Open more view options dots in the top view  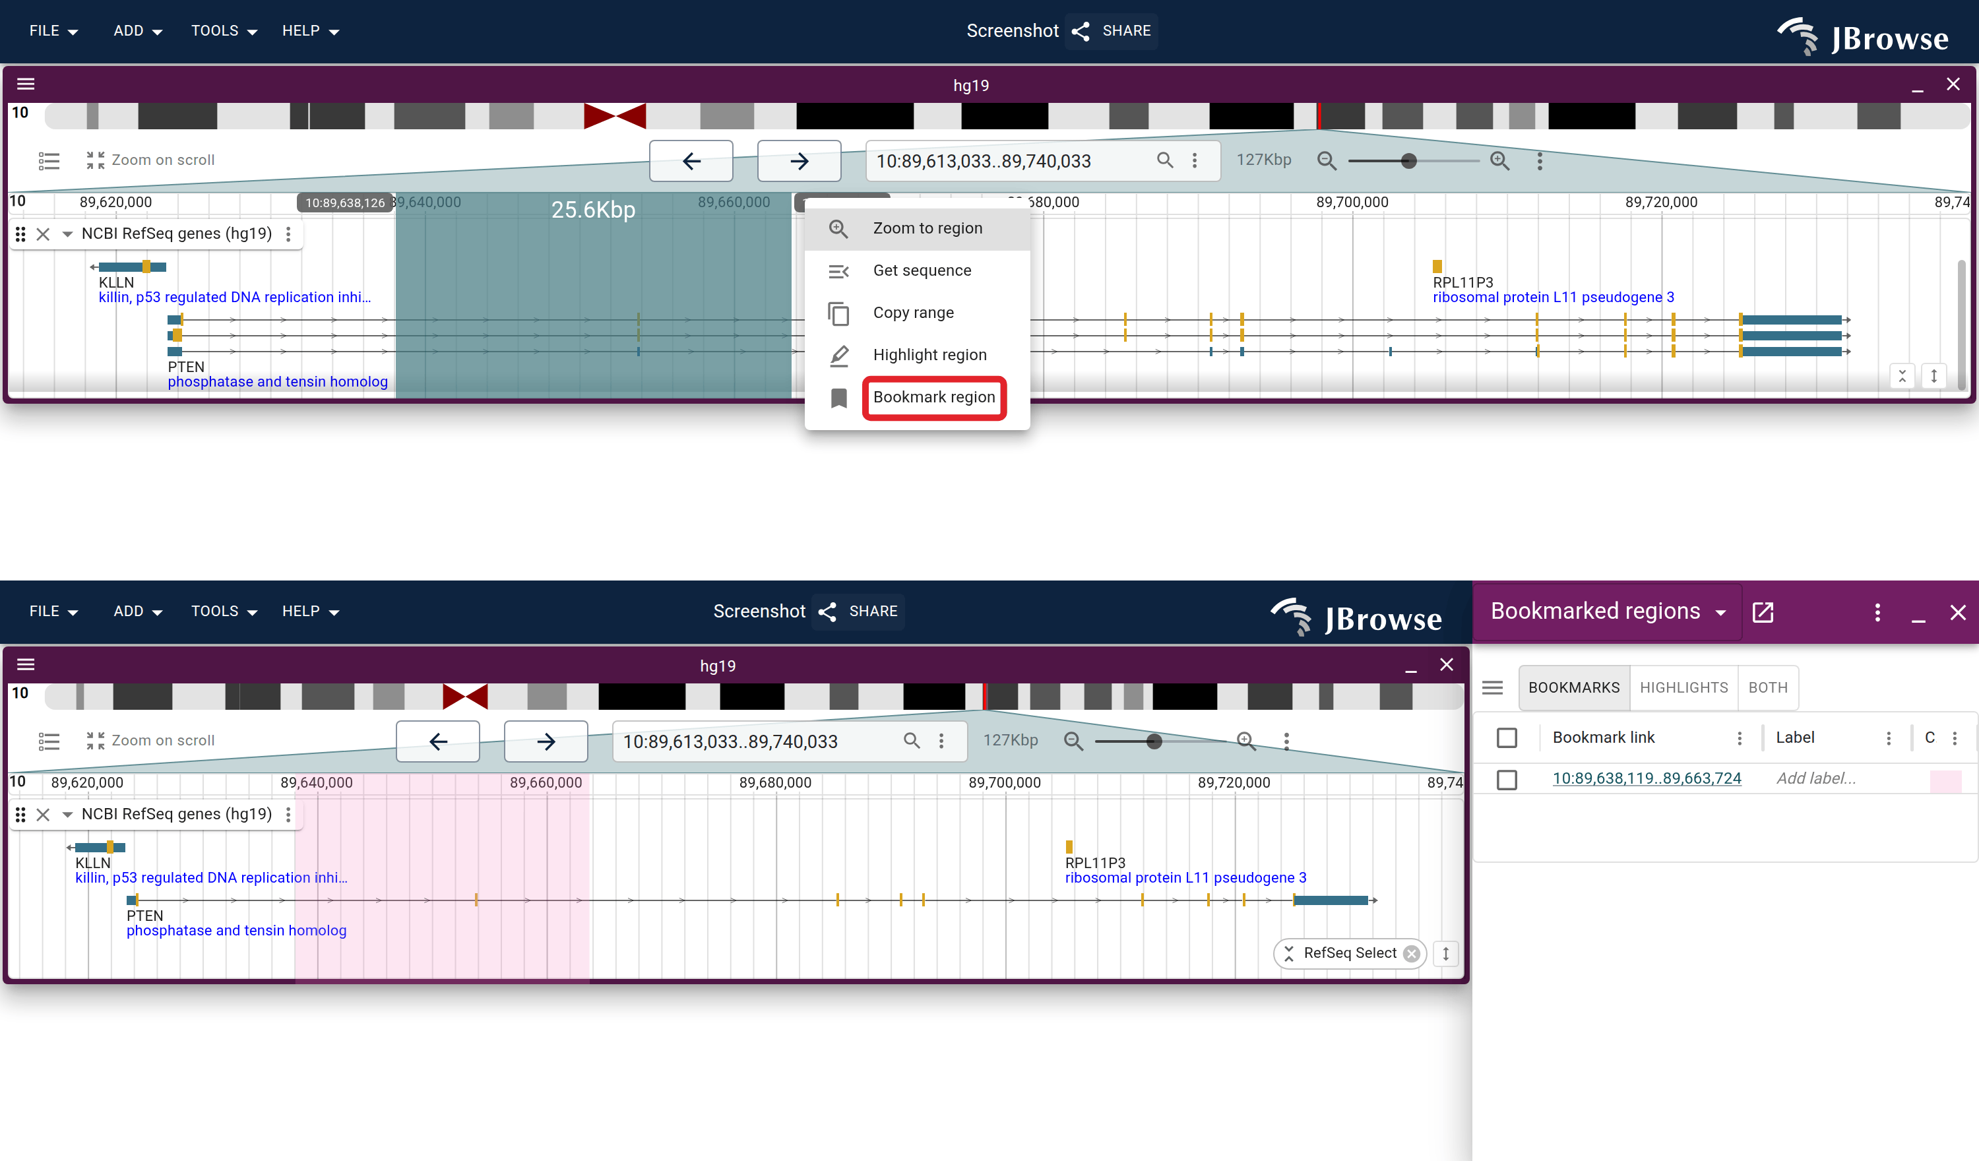point(1539,161)
